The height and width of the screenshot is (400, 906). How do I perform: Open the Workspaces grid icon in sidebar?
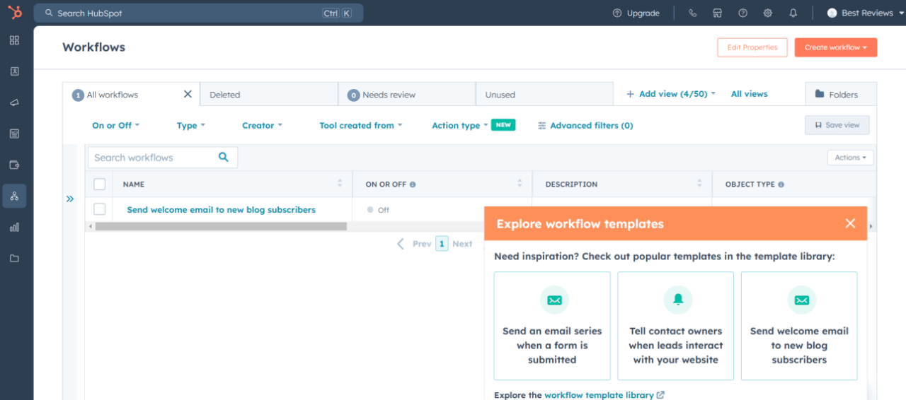click(14, 40)
